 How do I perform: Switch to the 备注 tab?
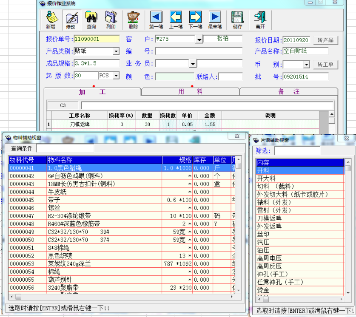coord(289,92)
